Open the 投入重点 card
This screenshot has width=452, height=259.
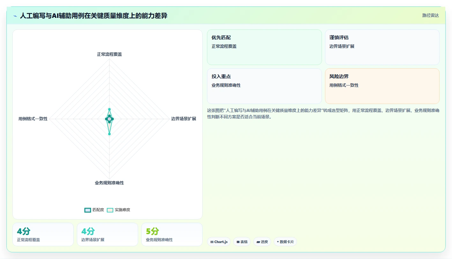(264, 86)
